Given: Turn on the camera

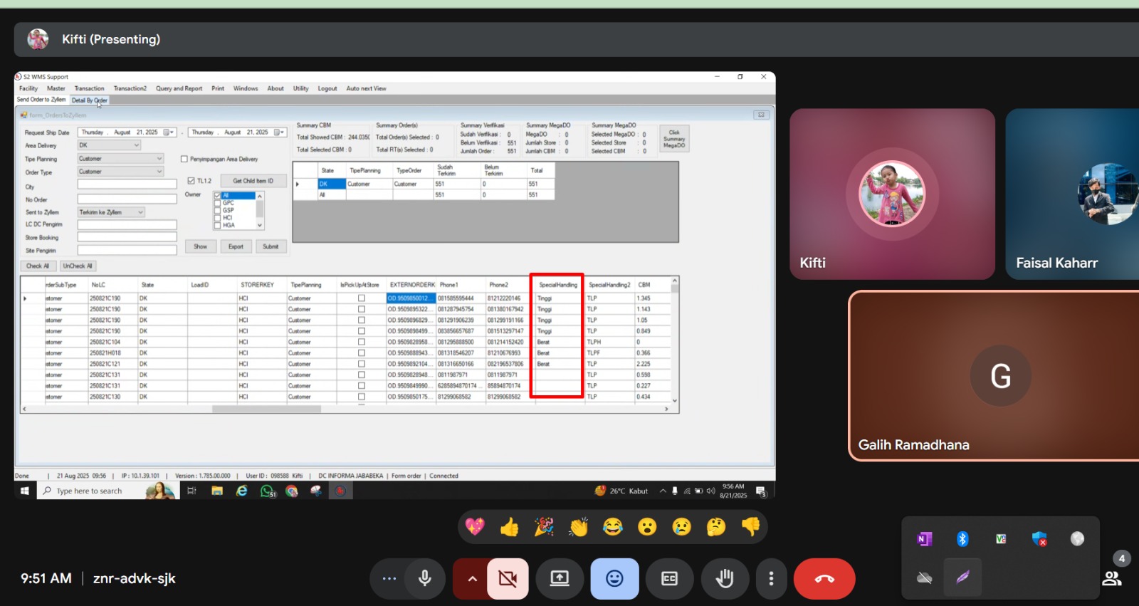Looking at the screenshot, I should click(508, 579).
